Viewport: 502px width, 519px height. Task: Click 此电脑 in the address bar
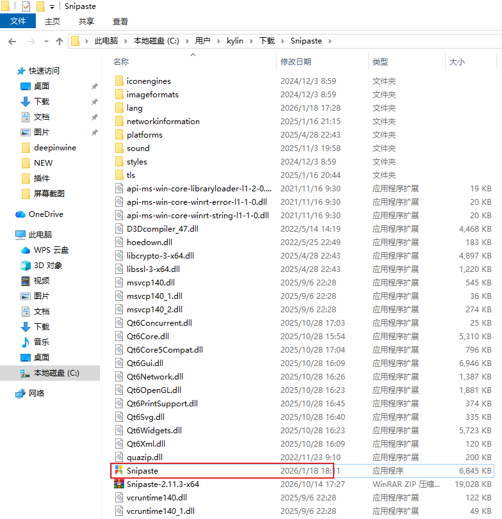pyautogui.click(x=106, y=41)
